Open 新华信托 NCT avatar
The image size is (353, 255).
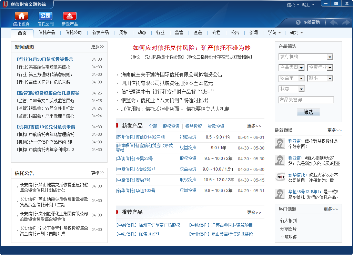point(281,177)
